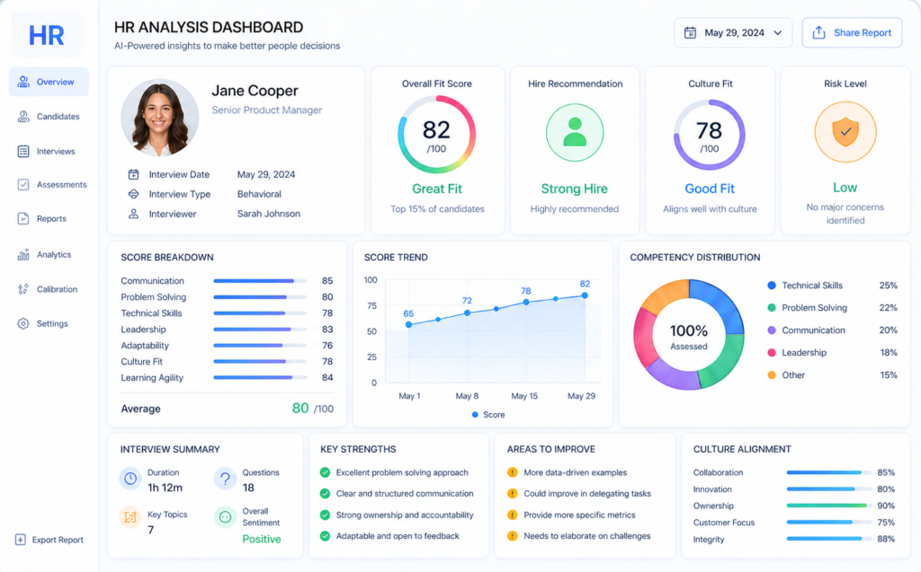
Task: Click check icon beside Clear and structured communication
Action: tap(325, 493)
